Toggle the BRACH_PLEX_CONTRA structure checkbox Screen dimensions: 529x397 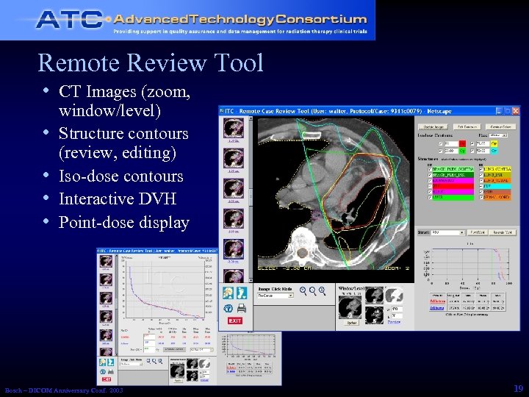(430, 169)
